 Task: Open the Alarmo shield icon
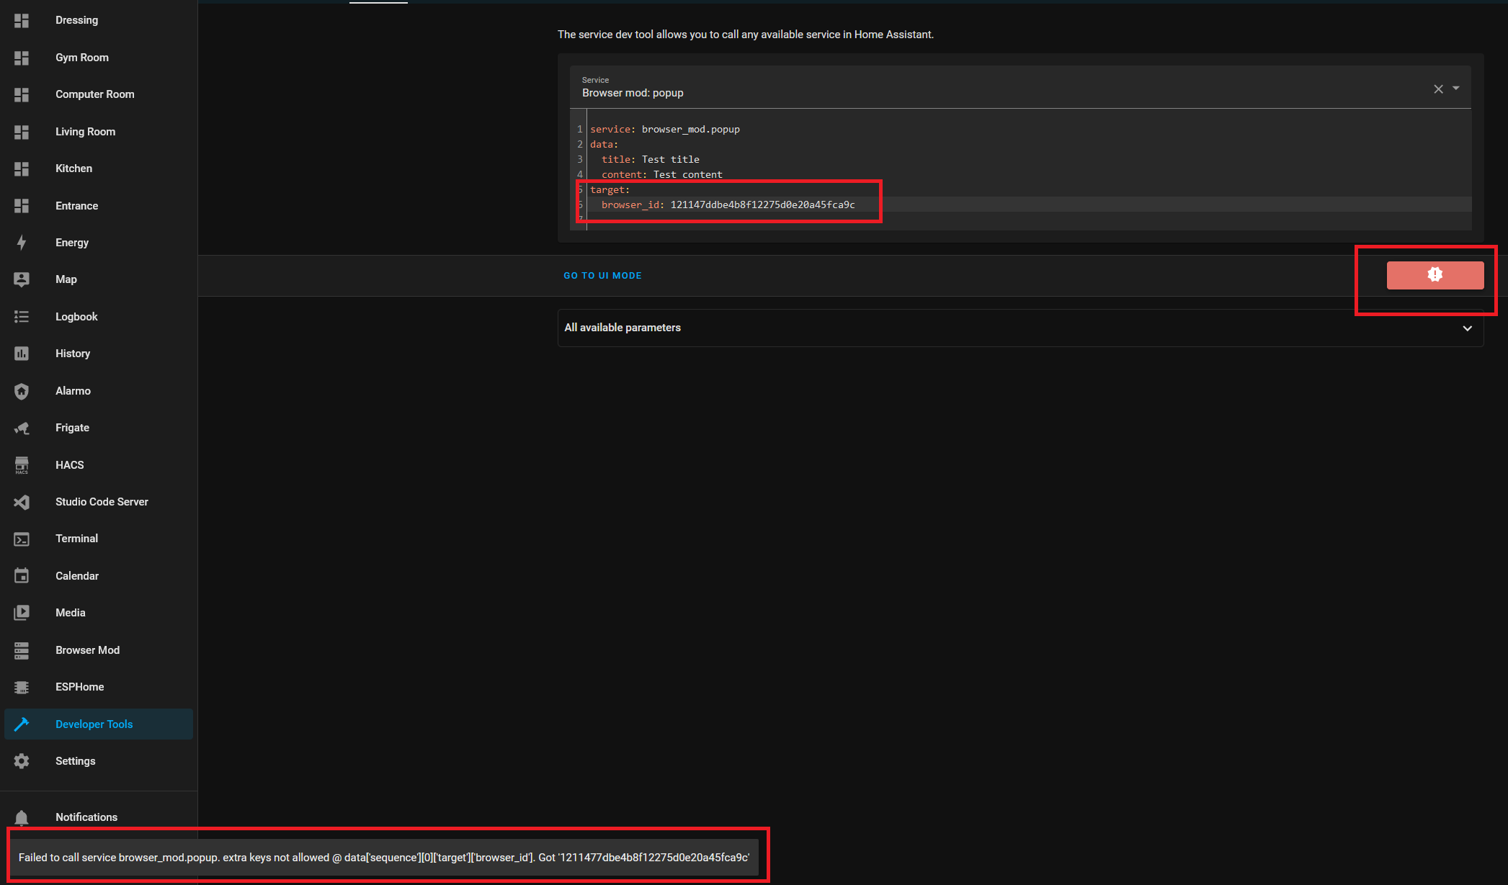(x=21, y=391)
